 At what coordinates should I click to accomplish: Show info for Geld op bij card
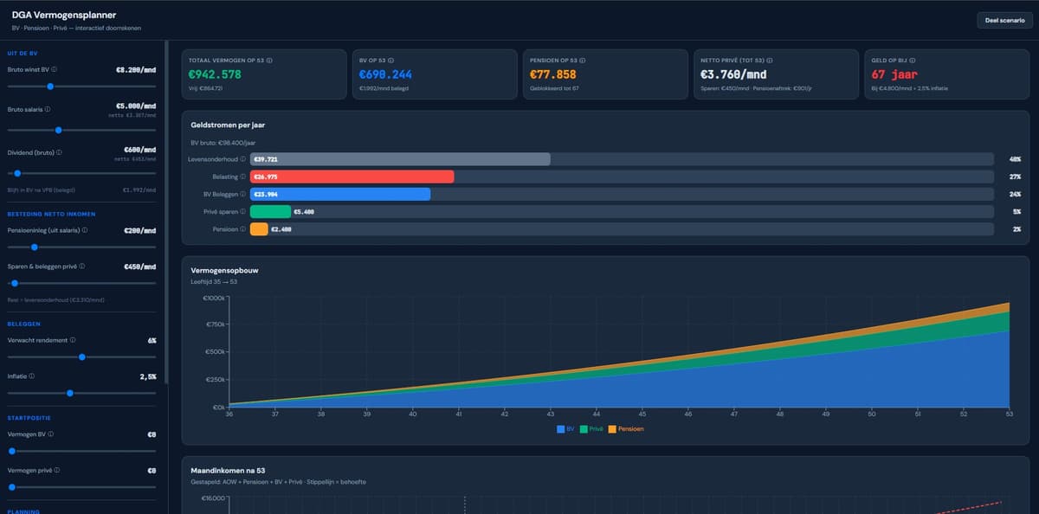point(913,61)
